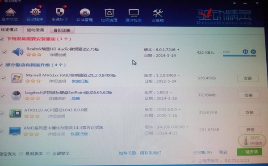Expand Logitech version 5.80.3 dropdown
The image size is (268, 166).
[171, 93]
